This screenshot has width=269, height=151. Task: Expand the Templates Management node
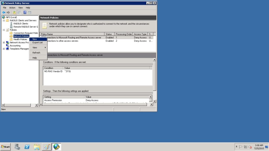click(x=4, y=49)
